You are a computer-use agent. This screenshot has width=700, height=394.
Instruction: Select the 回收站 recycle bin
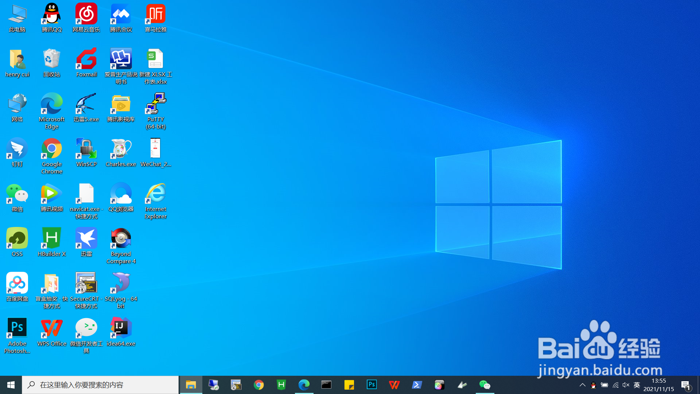click(52, 63)
